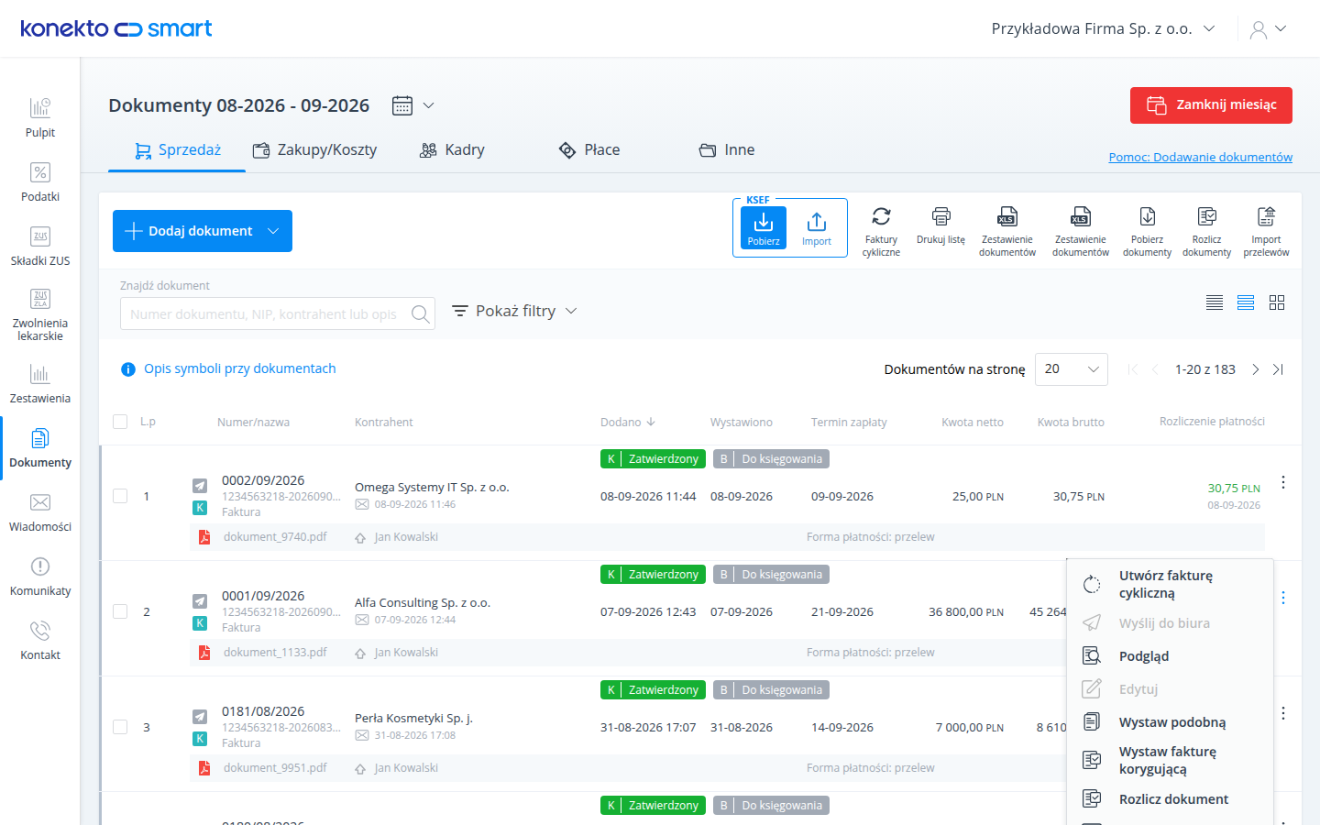Switch to compact list view
The height and width of the screenshot is (825, 1320).
click(1215, 302)
